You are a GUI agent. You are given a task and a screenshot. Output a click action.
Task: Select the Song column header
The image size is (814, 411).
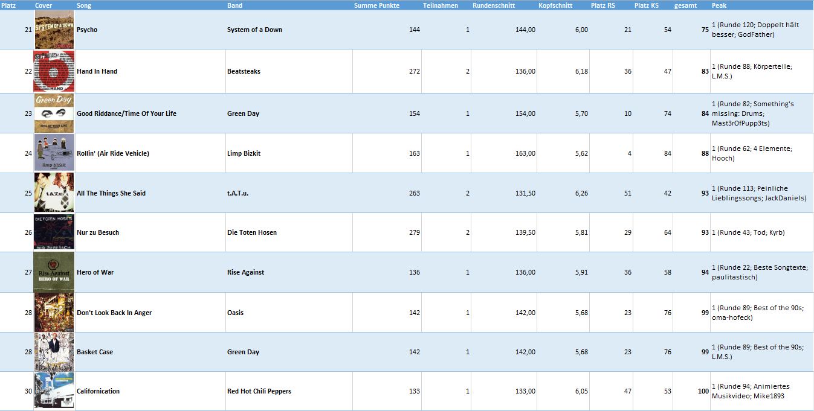pyautogui.click(x=84, y=5)
